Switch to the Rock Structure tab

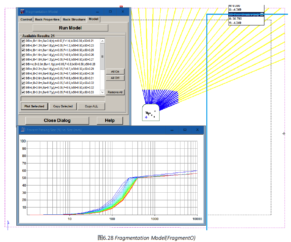(x=74, y=19)
